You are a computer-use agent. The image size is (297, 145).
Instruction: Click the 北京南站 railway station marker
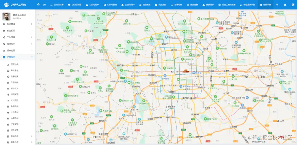coord(181,86)
